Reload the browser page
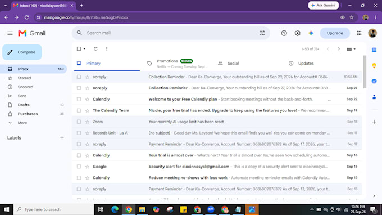This screenshot has height=215, width=382. pos(26,17)
